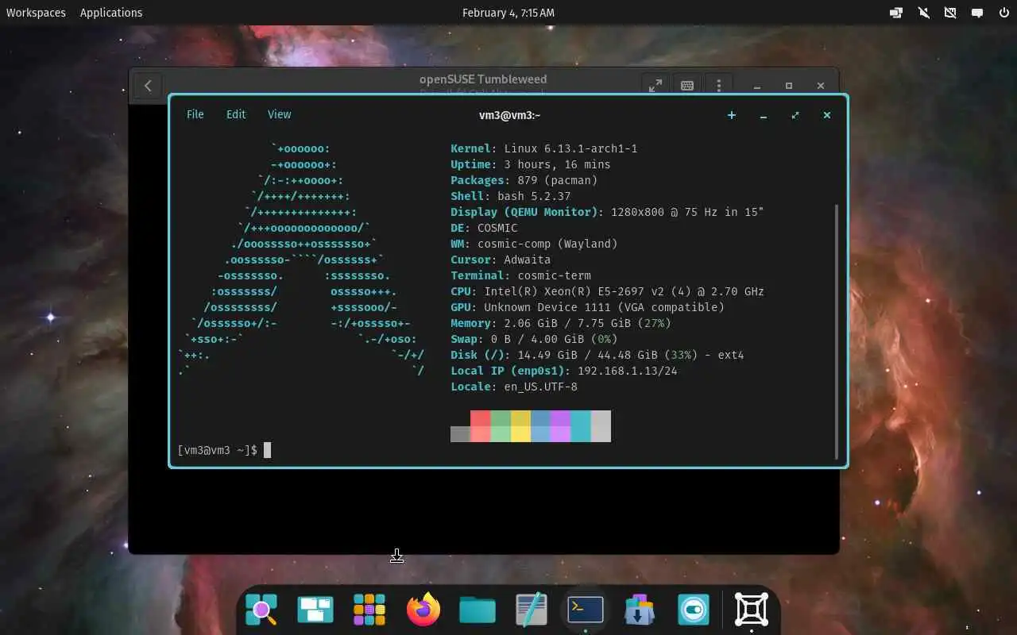Click the Locale: en_US.UTF-8 line
This screenshot has height=635, width=1017.
click(514, 387)
